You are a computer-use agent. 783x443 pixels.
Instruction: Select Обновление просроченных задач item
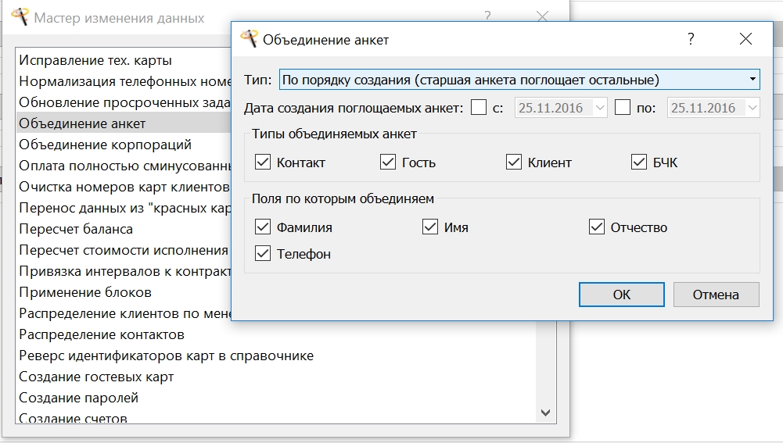pyautogui.click(x=124, y=102)
